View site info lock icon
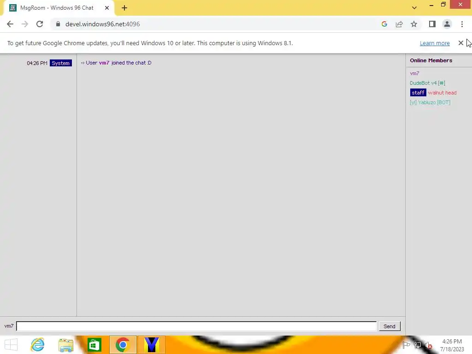Viewport: 472px width, 354px height. 58,24
